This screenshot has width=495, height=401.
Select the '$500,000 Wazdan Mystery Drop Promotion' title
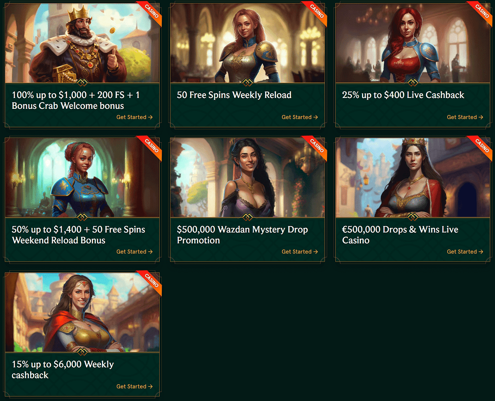pyautogui.click(x=242, y=235)
